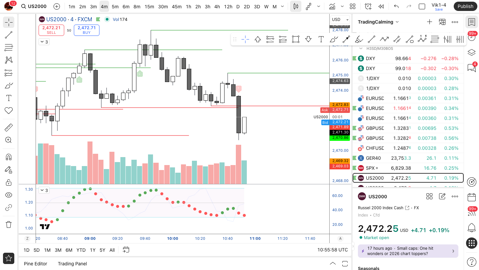Screen dimensions: 479x270
Task: Toggle the drawing sync link icon in left sidebar
Action: point(9,208)
